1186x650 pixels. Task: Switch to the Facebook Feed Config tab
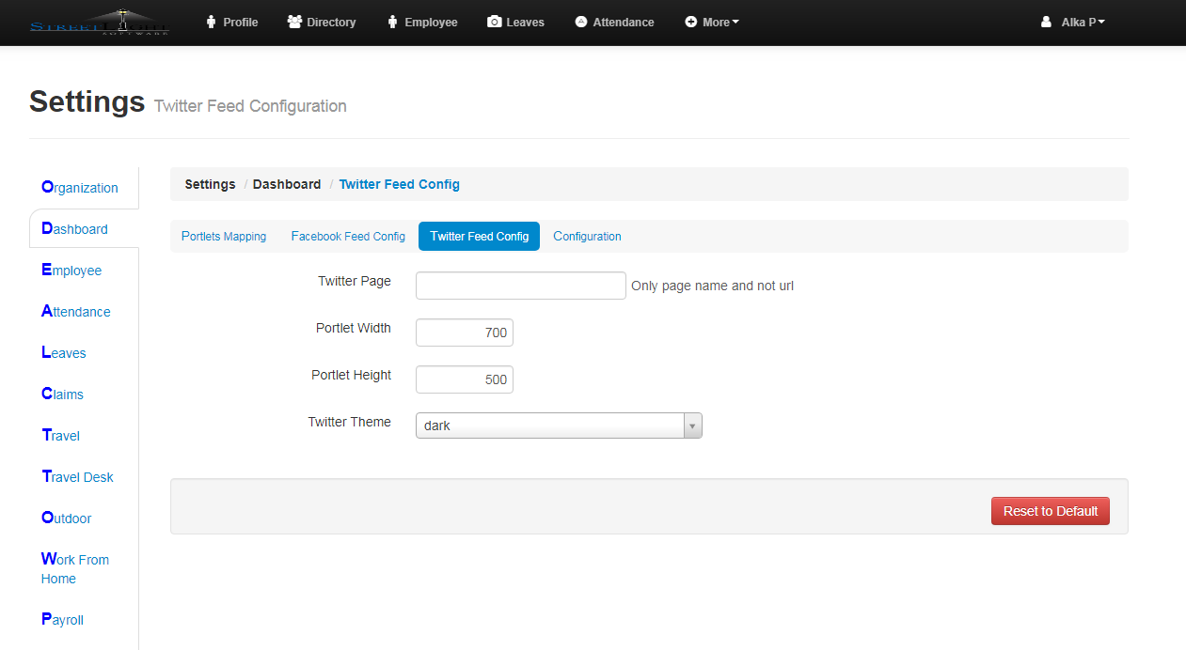click(x=348, y=237)
